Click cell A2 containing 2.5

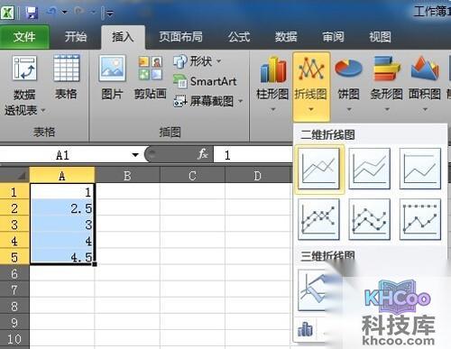[x=62, y=208]
